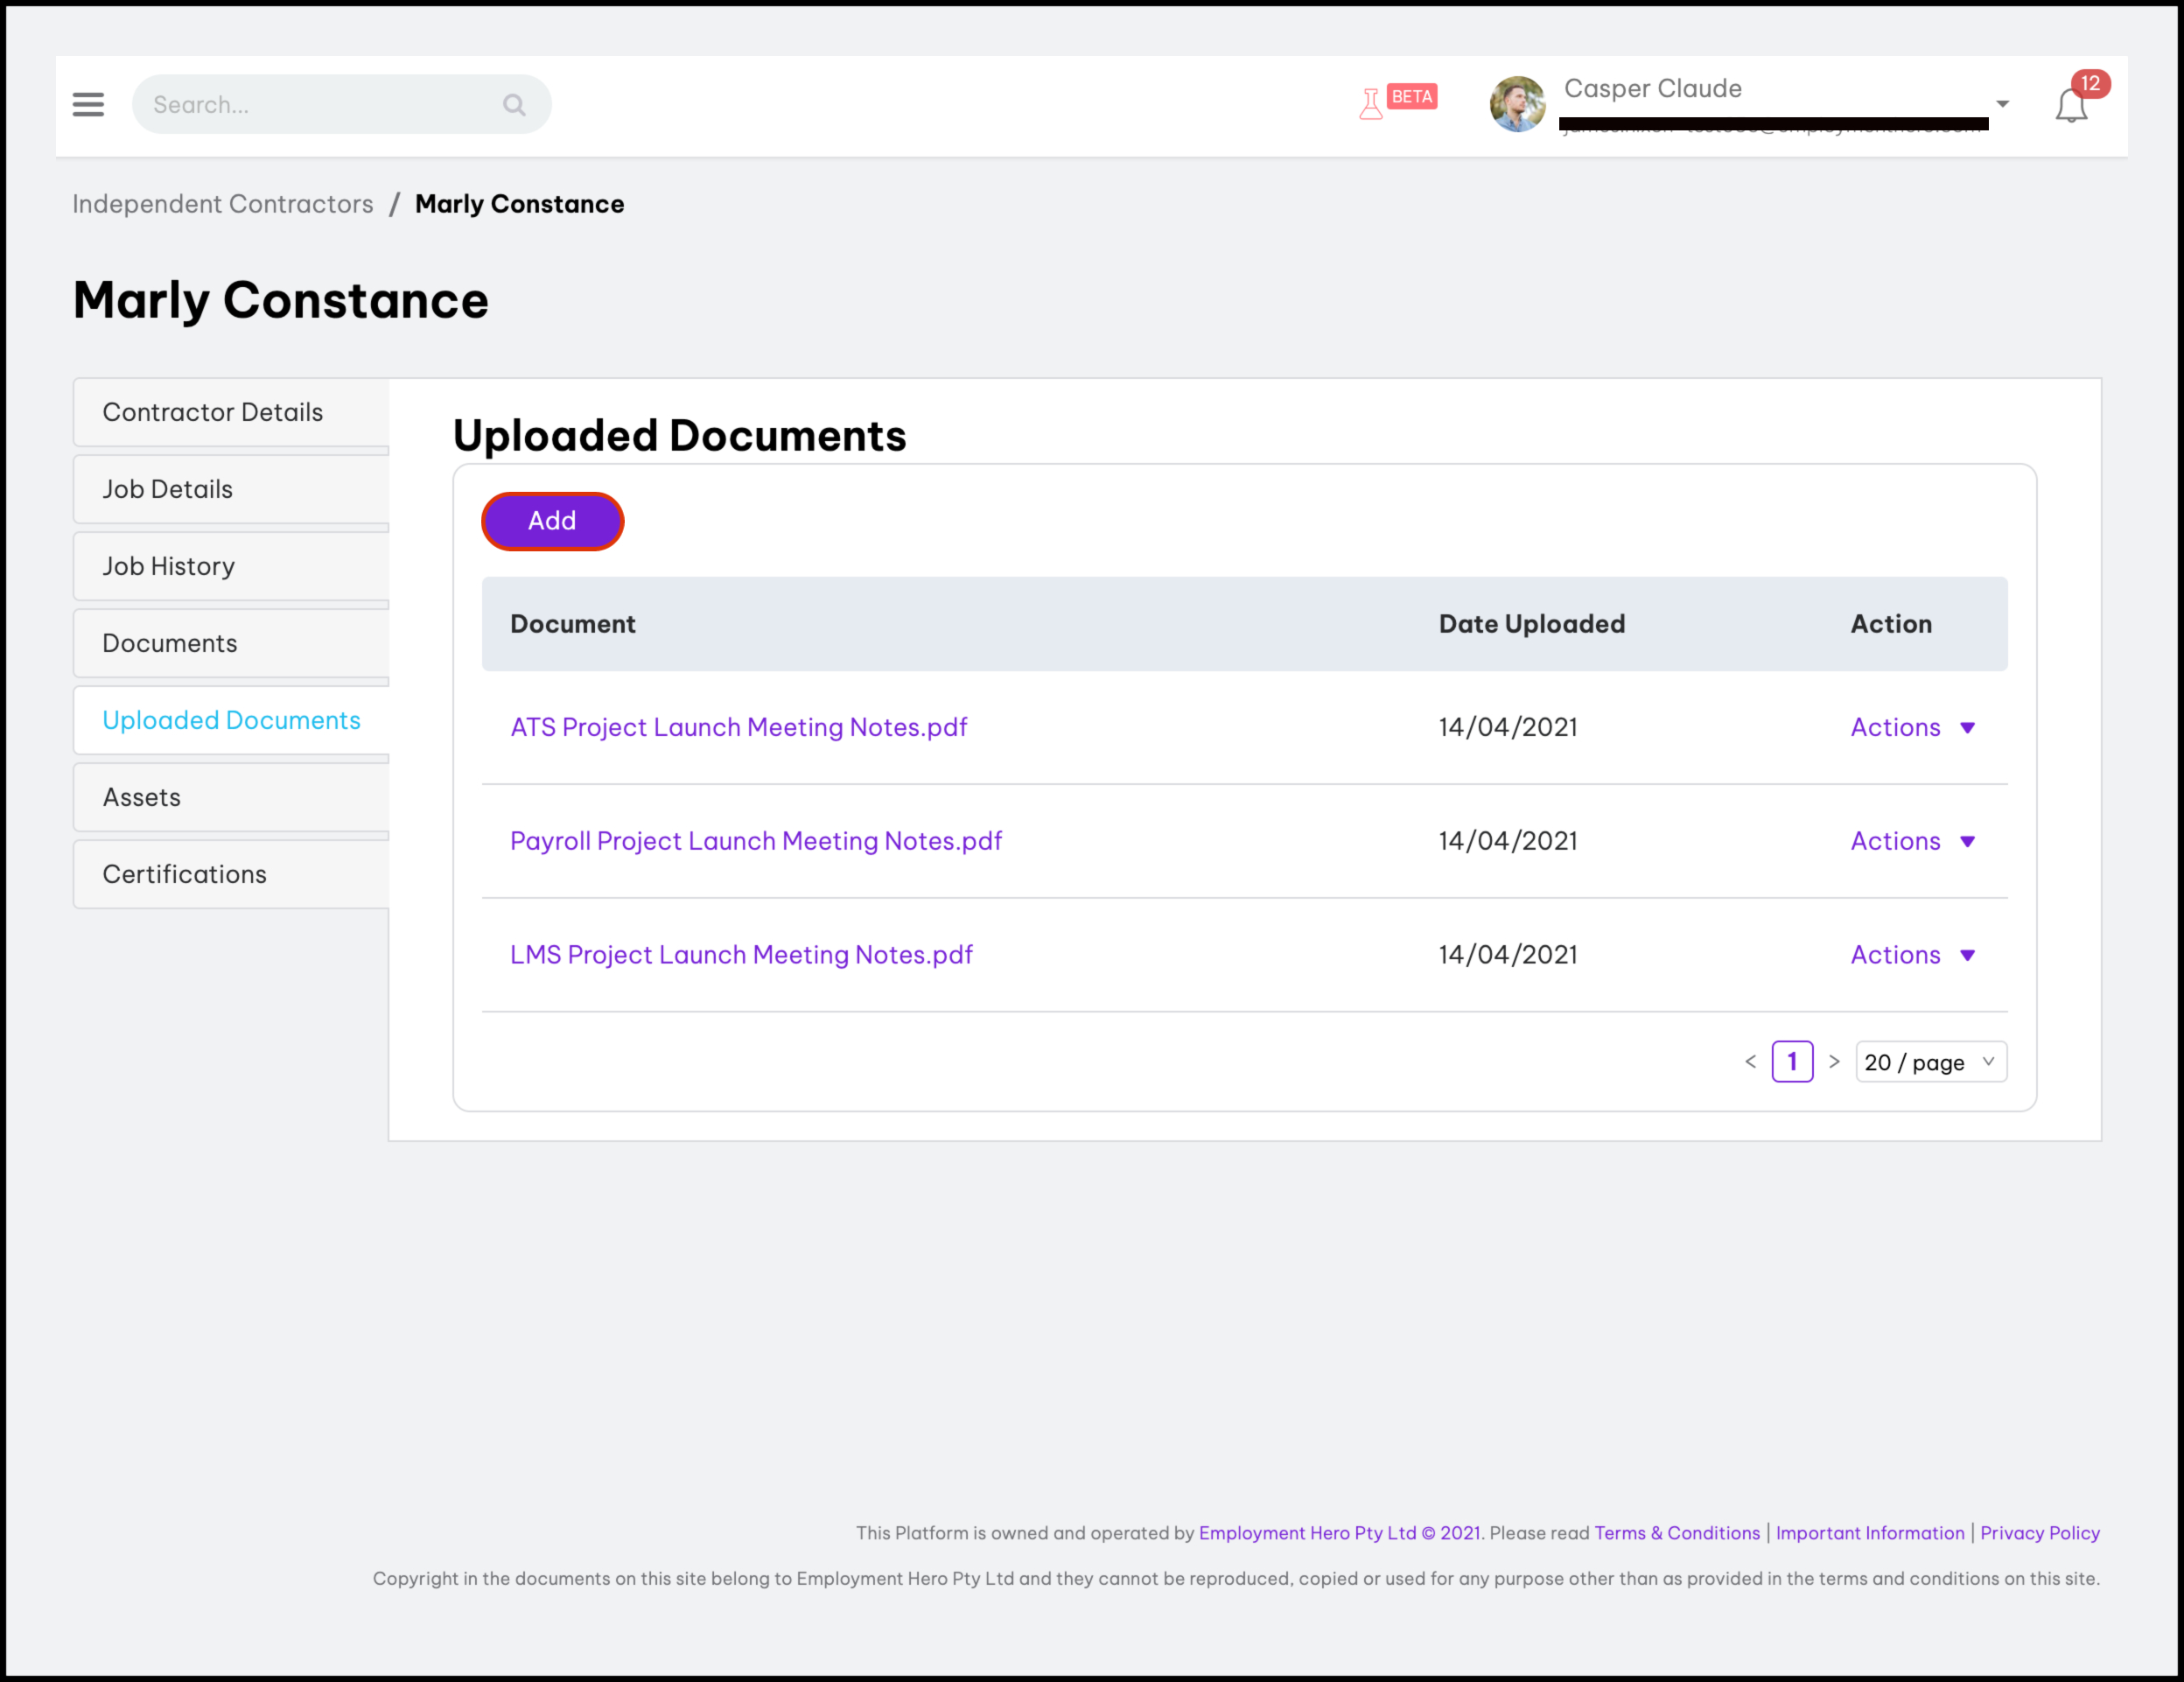Open the hamburger navigation menu
This screenshot has height=1682, width=2184.
pyautogui.click(x=88, y=104)
